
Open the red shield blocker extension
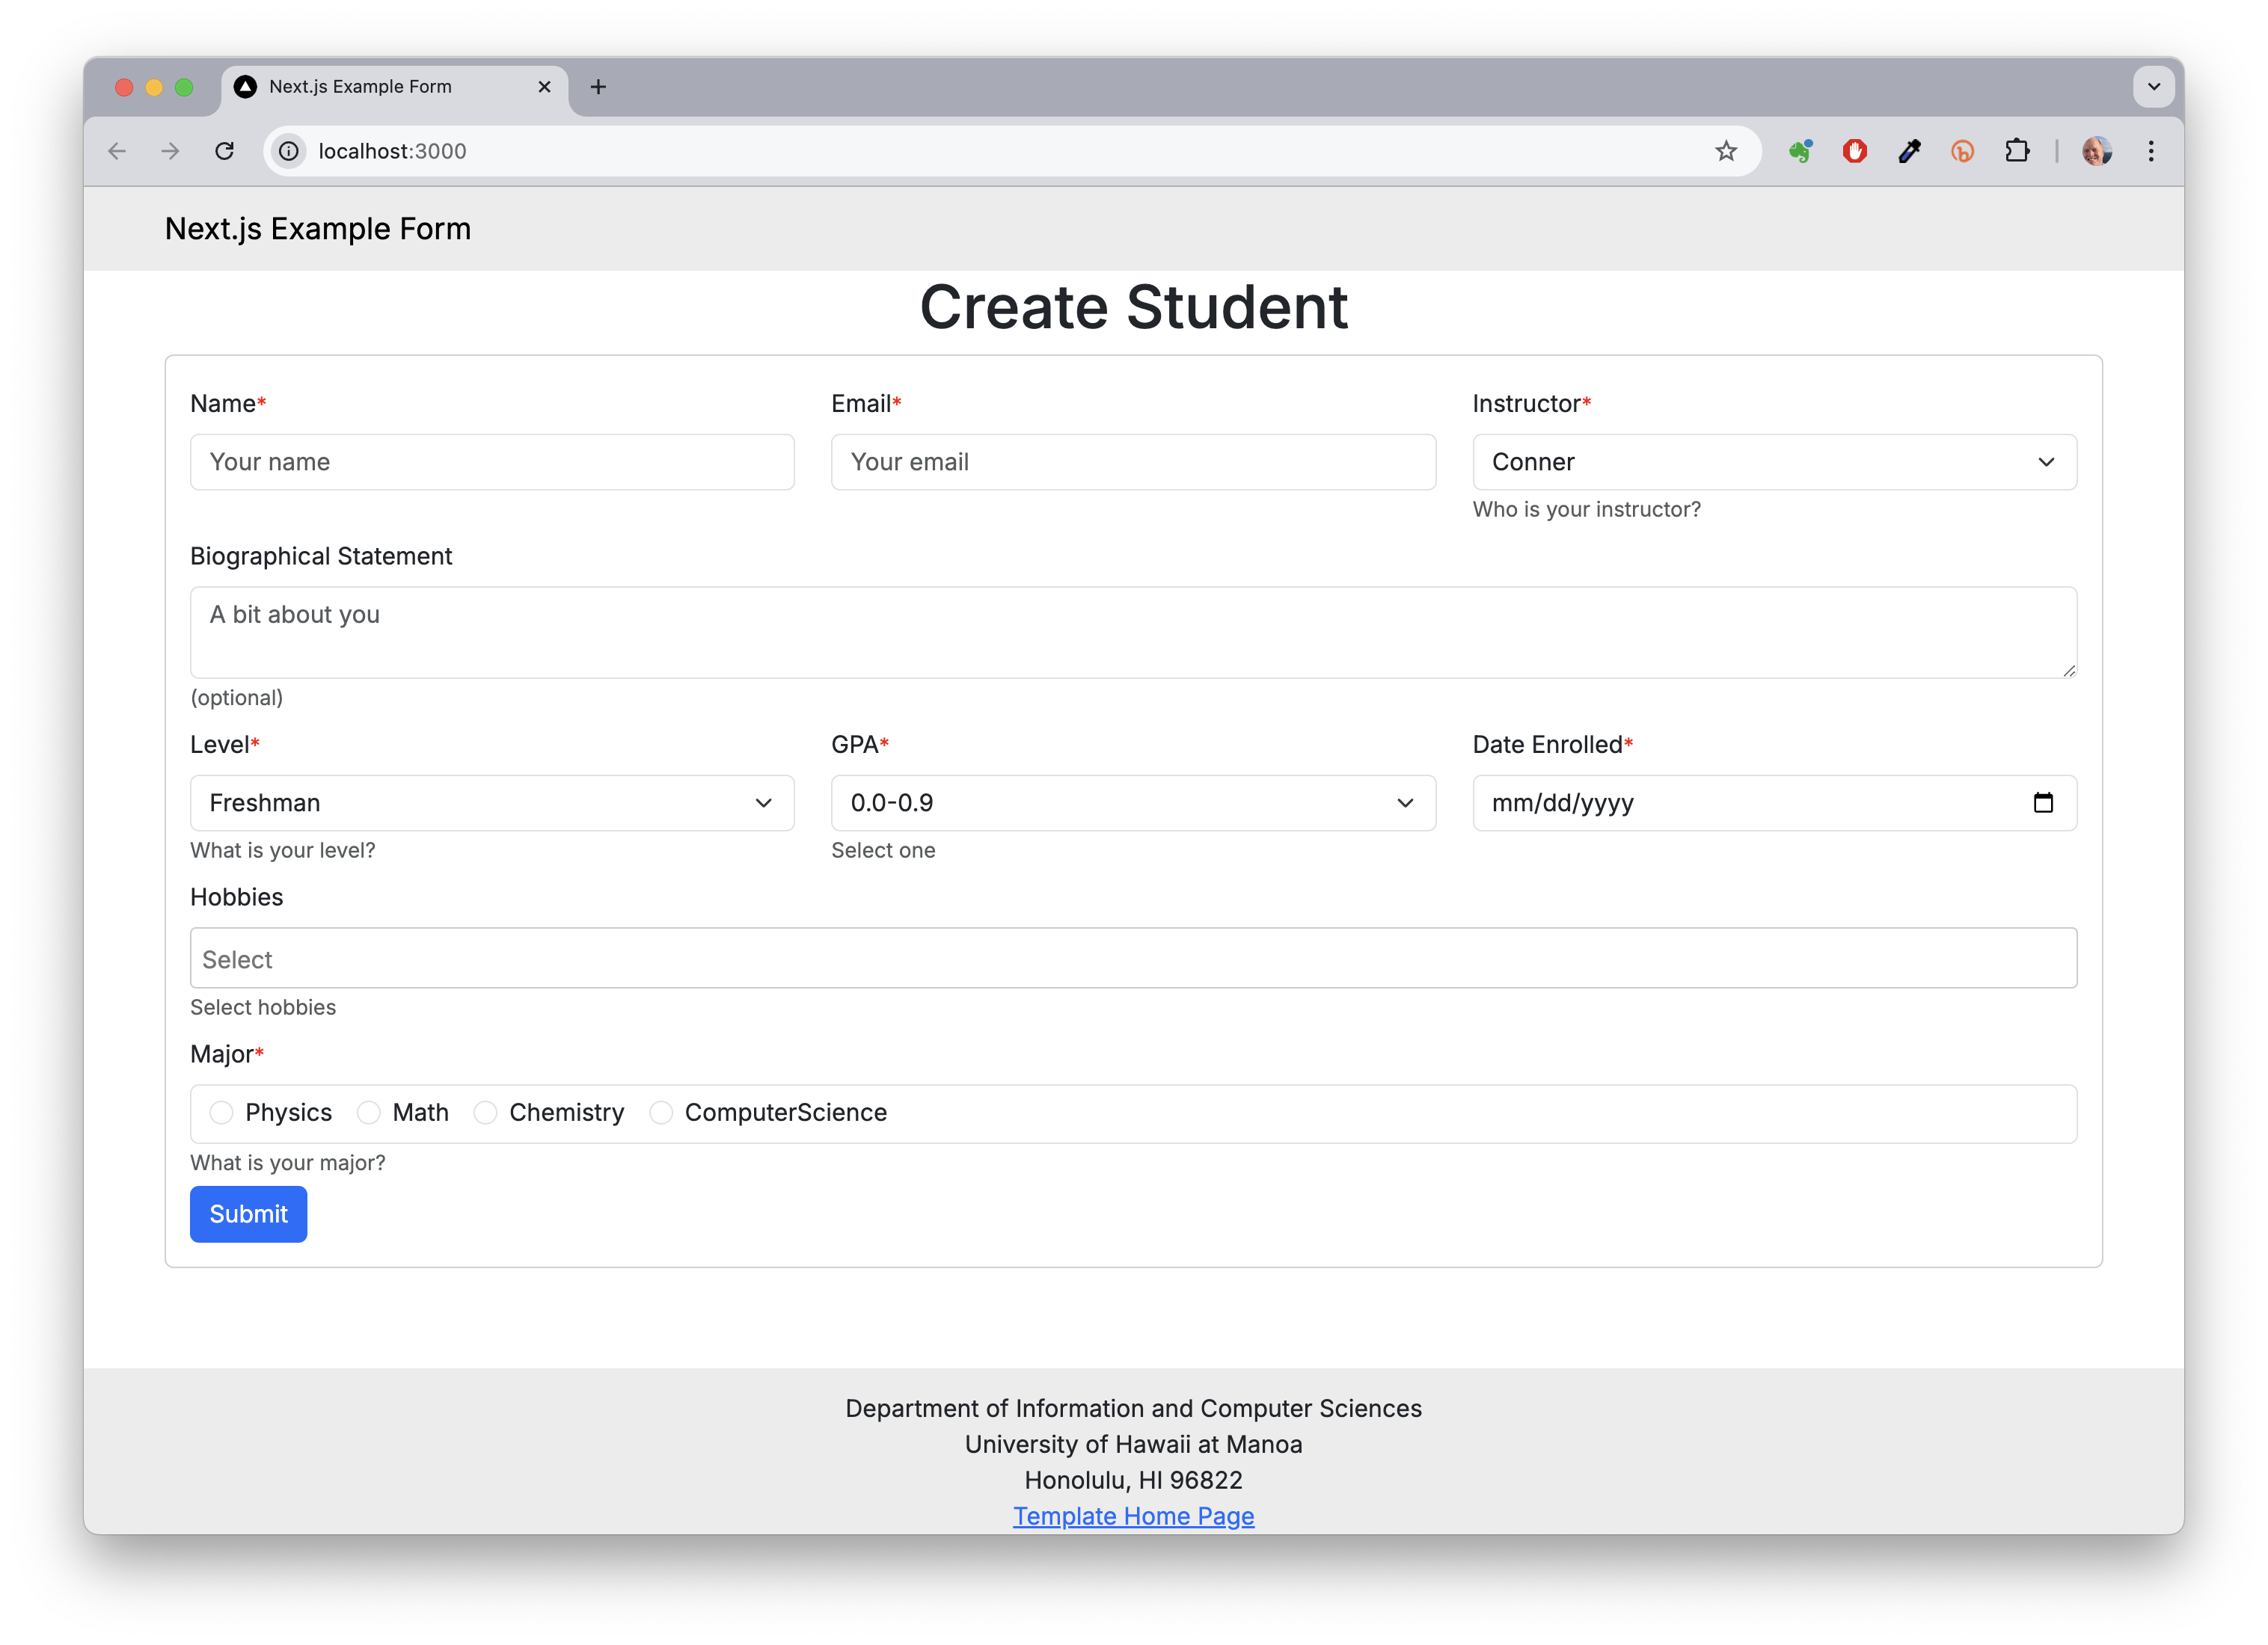click(x=1855, y=151)
